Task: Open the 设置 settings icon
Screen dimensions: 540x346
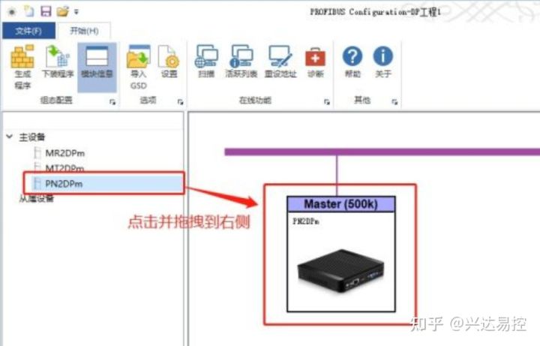Action: [x=169, y=62]
